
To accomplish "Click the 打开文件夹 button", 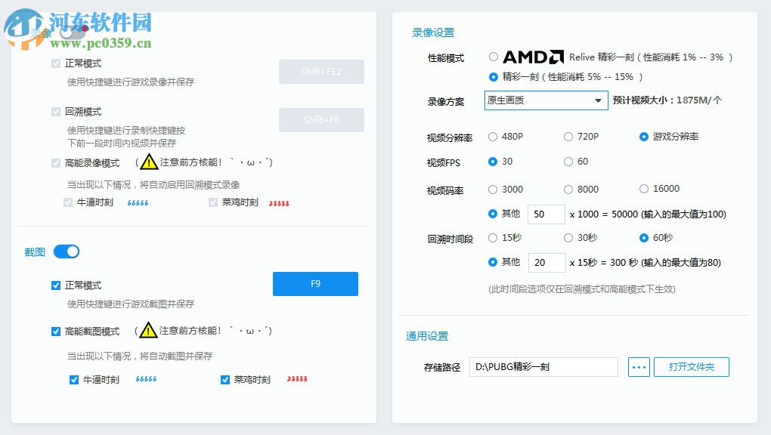I will [691, 366].
